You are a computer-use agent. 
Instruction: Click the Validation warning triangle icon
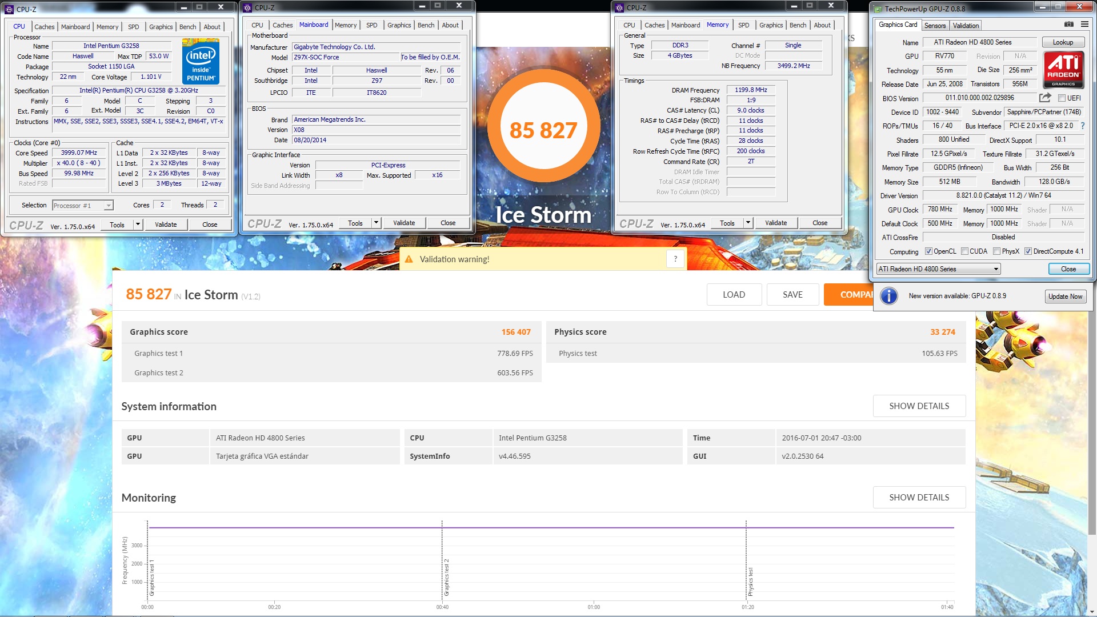click(409, 259)
